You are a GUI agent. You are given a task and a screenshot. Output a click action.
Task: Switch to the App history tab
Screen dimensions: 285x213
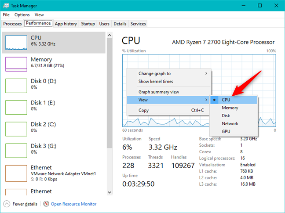click(66, 24)
